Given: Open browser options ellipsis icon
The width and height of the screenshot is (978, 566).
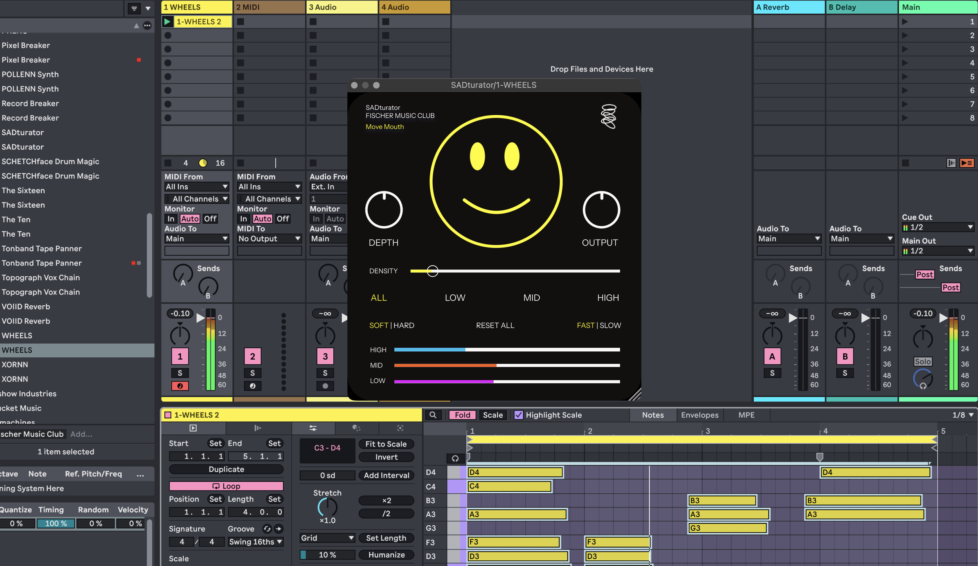Looking at the screenshot, I should coord(147,25).
